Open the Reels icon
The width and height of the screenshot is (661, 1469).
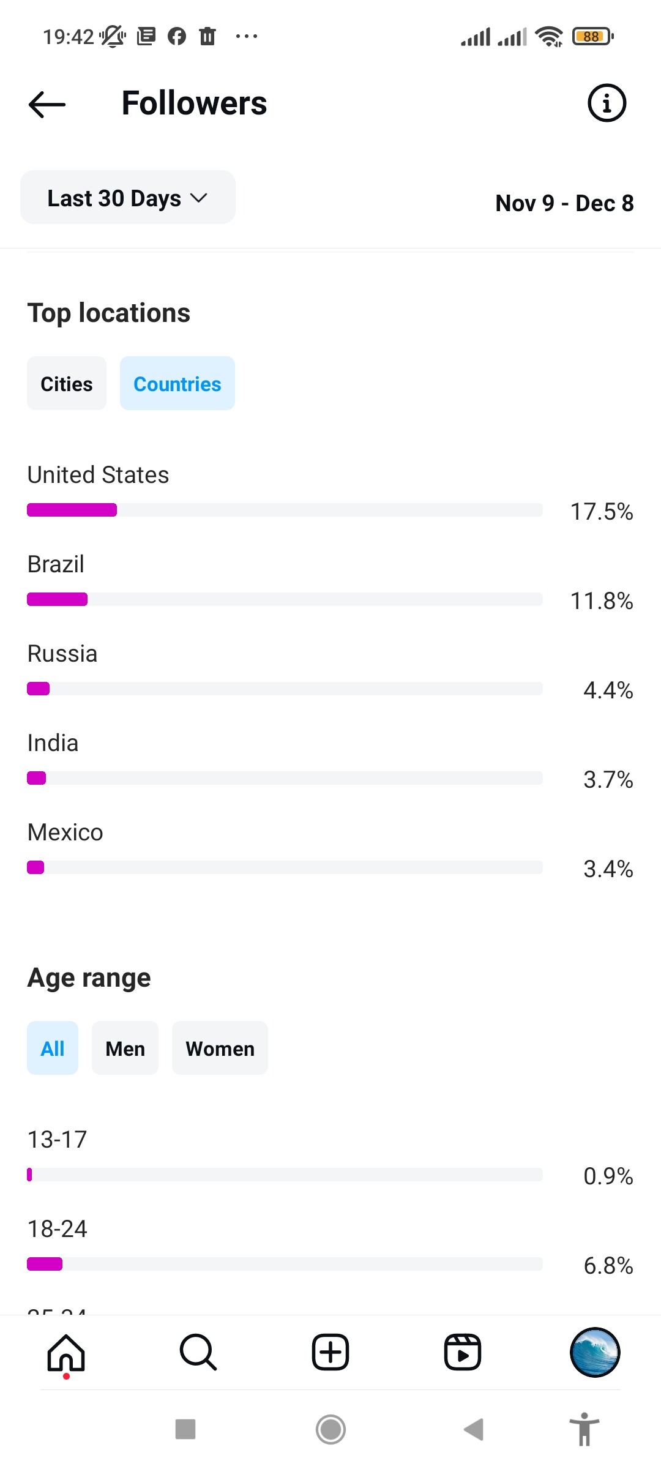pos(463,1352)
